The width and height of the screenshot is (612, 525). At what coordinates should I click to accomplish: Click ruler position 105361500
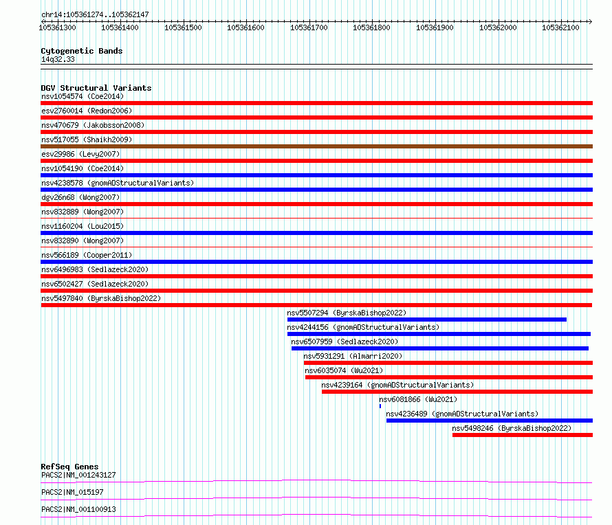(x=183, y=27)
